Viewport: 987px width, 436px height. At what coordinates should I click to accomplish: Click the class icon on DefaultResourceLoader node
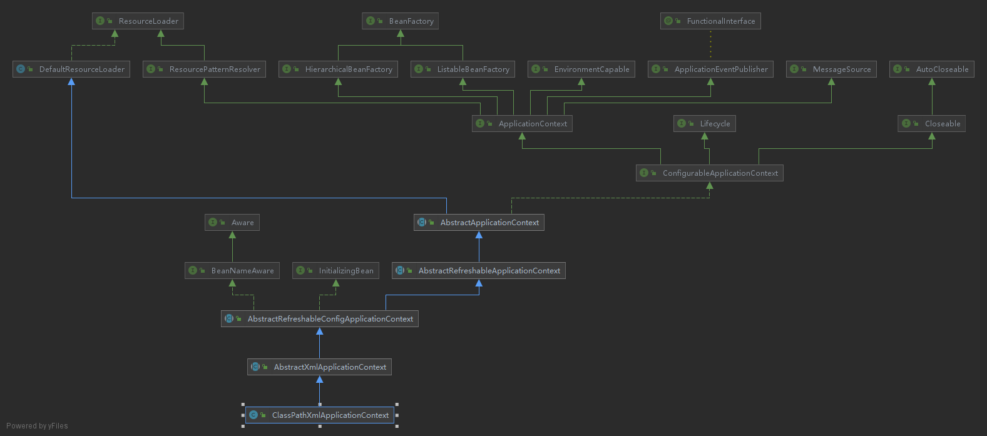(21, 69)
